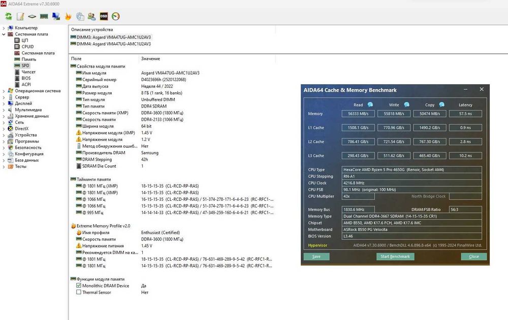Click CPU Type field HexaCore AMD Ryzen
Screen dimensions: 508x320
[412, 169]
